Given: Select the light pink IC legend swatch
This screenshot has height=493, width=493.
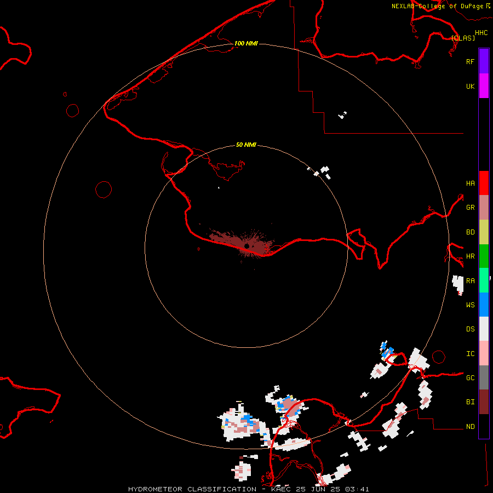Looking at the screenshot, I should pos(484,353).
